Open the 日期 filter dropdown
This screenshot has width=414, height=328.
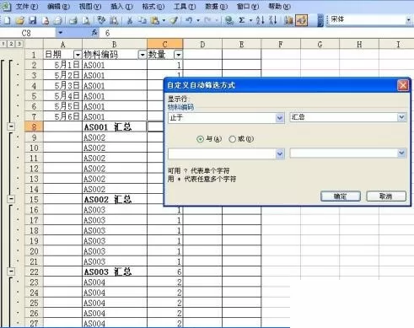click(78, 54)
